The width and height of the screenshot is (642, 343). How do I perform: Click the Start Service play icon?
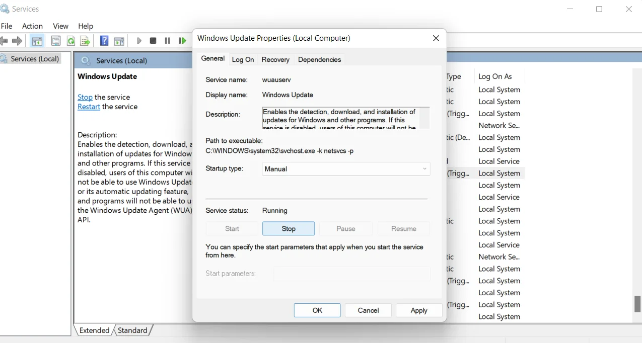coord(139,41)
